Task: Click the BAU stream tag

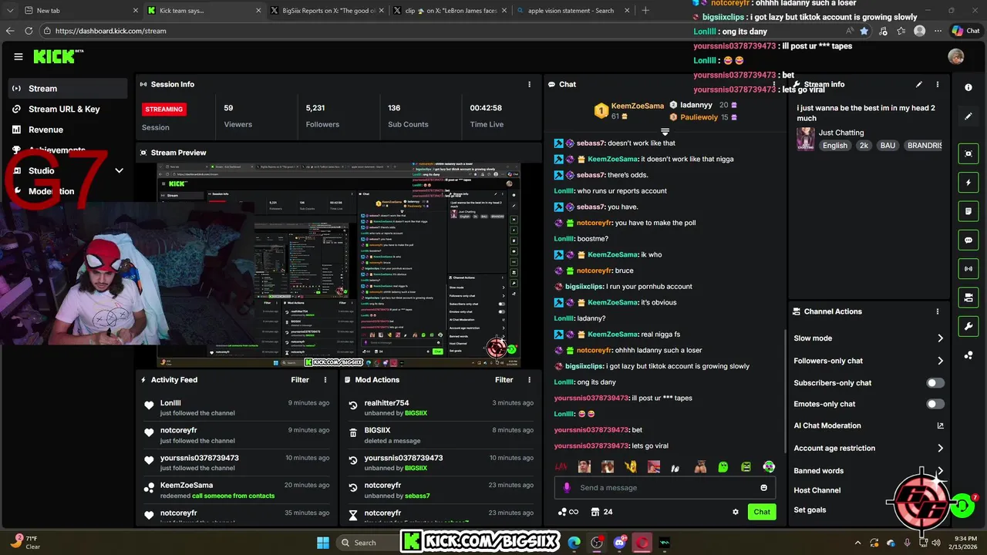Action: click(888, 145)
